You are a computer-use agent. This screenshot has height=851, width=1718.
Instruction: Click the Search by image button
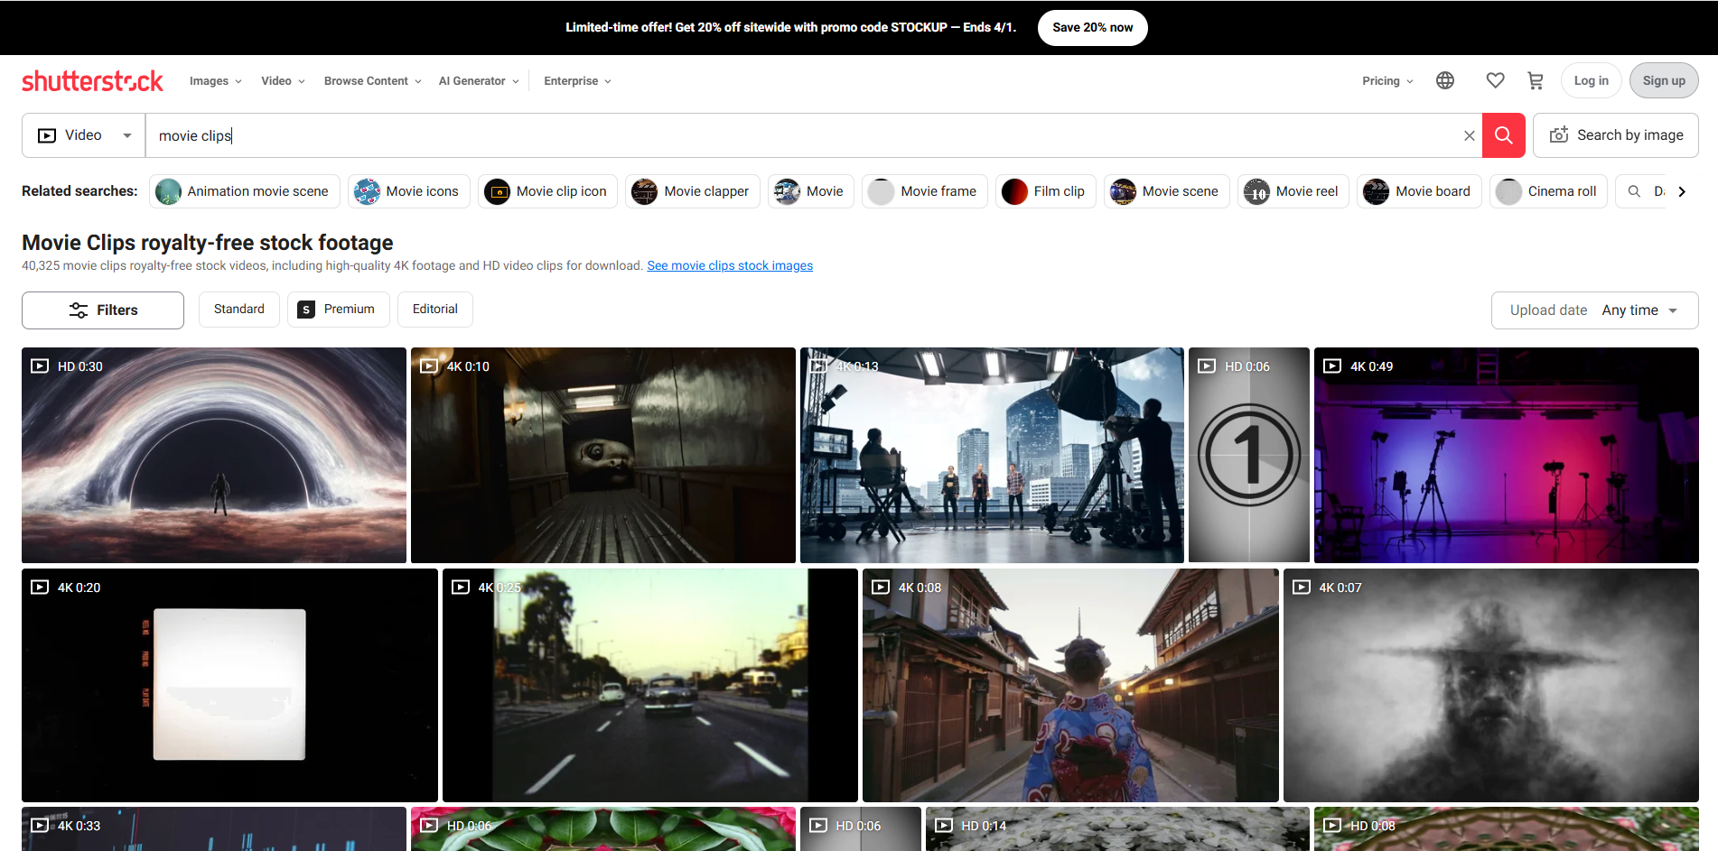[1616, 135]
